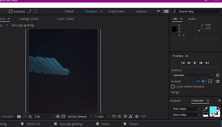
Task: Jump to first frame in Preview panel
Action: point(183,63)
